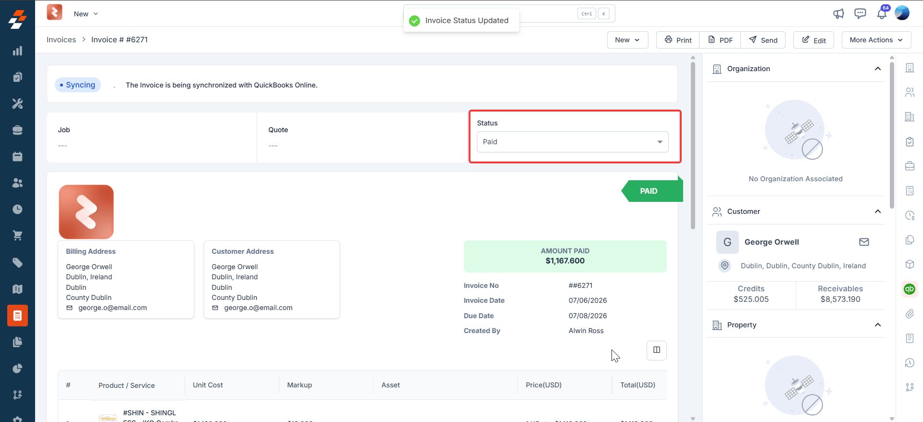Click the app logo in top bar
The width and height of the screenshot is (923, 422).
tap(54, 12)
